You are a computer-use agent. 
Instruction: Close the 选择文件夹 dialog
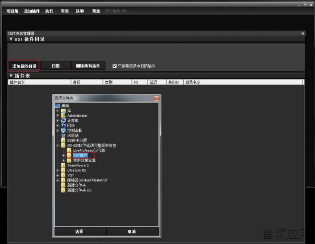tap(157, 98)
